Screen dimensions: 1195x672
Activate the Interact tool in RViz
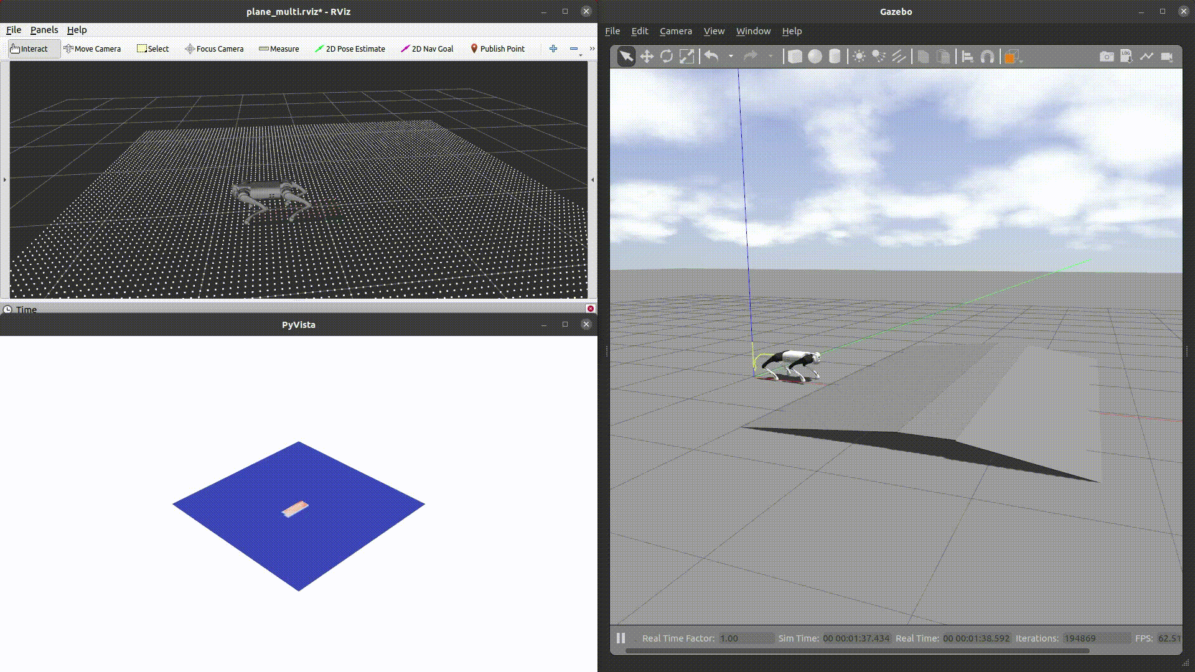pos(32,49)
